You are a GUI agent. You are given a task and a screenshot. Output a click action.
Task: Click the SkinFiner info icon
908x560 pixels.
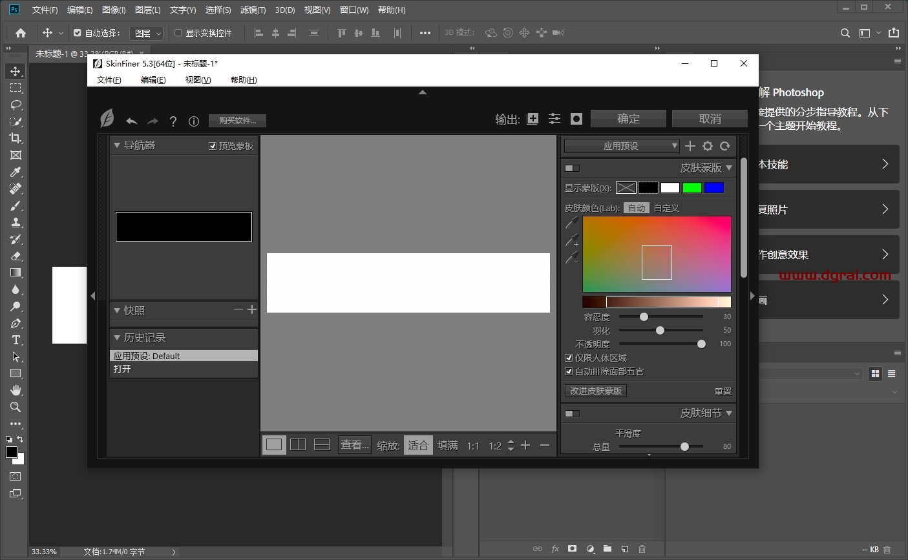pyautogui.click(x=193, y=121)
